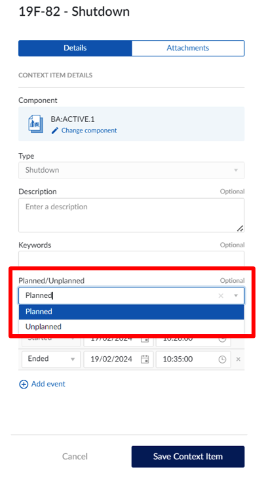Screen dimensions: 264x479
Task: Select the Details tab
Action: 75,49
